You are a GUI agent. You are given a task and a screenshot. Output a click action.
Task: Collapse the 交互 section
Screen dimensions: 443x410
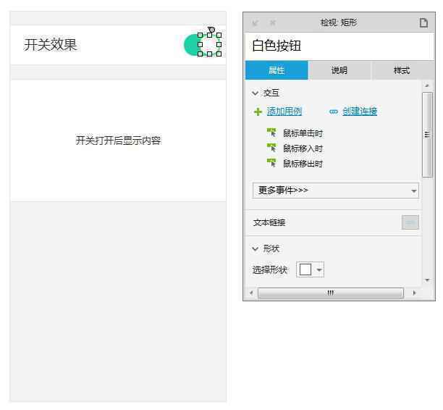click(255, 93)
